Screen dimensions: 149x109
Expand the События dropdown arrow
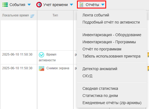click(29, 5)
